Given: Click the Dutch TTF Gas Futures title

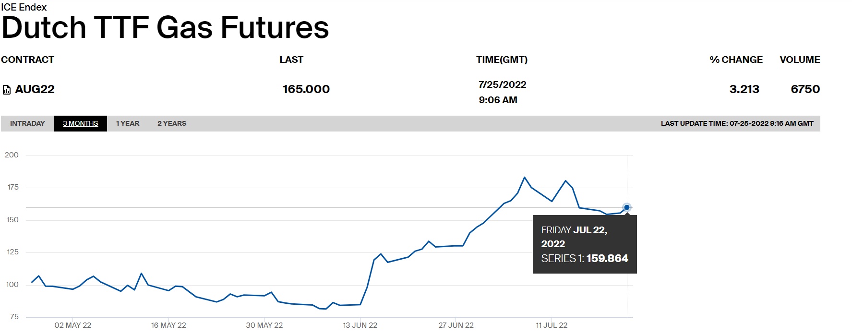Looking at the screenshot, I should click(166, 27).
